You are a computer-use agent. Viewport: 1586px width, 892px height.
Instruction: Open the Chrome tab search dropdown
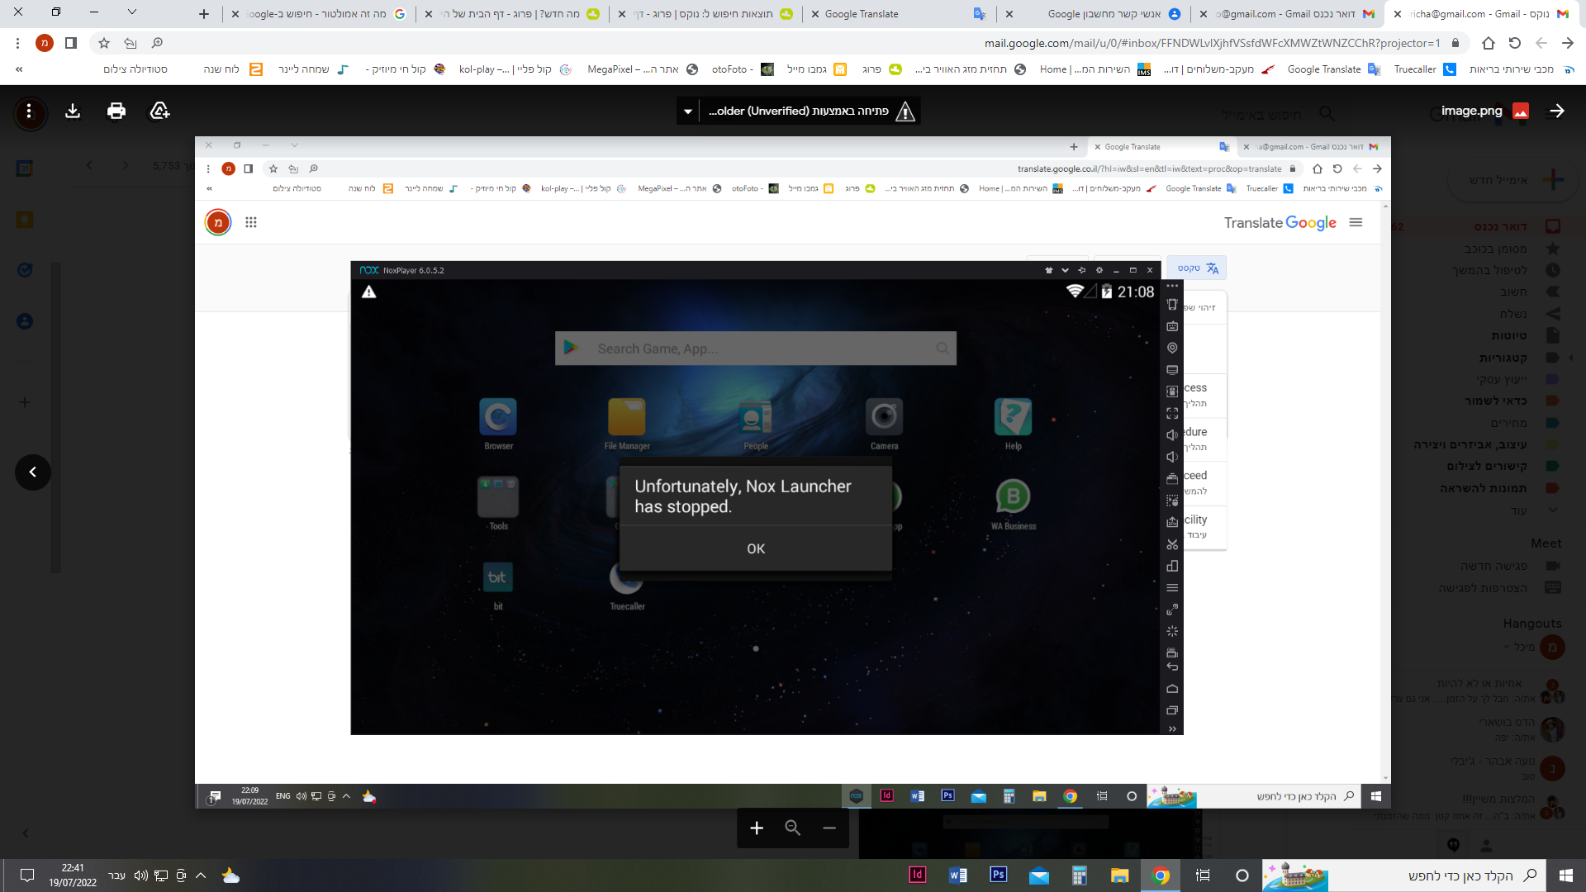(132, 12)
